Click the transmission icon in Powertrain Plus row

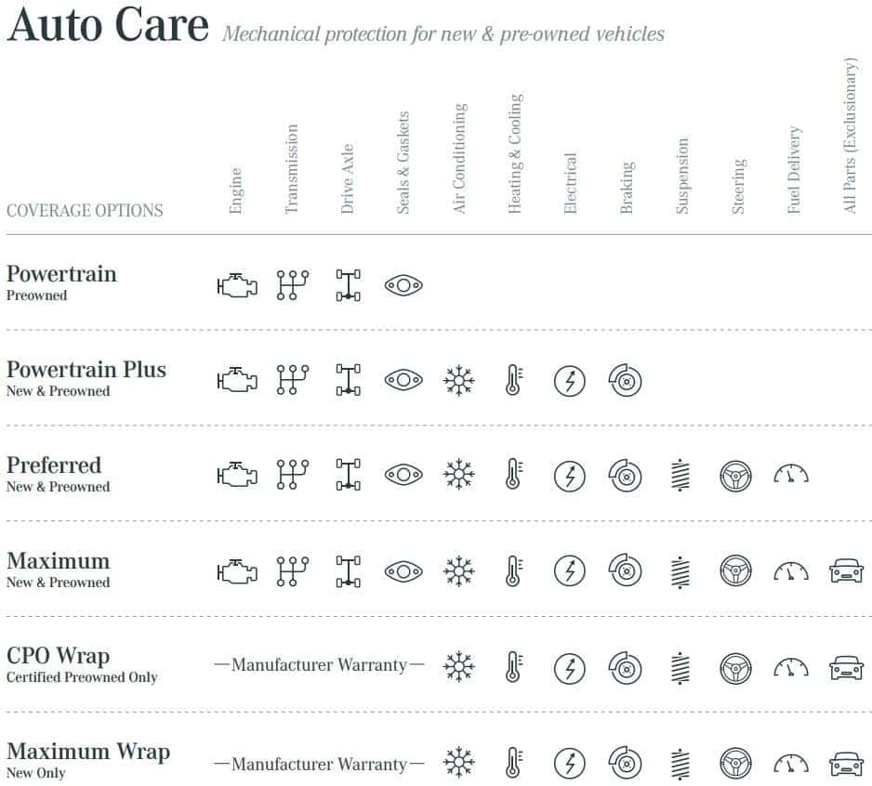(293, 380)
